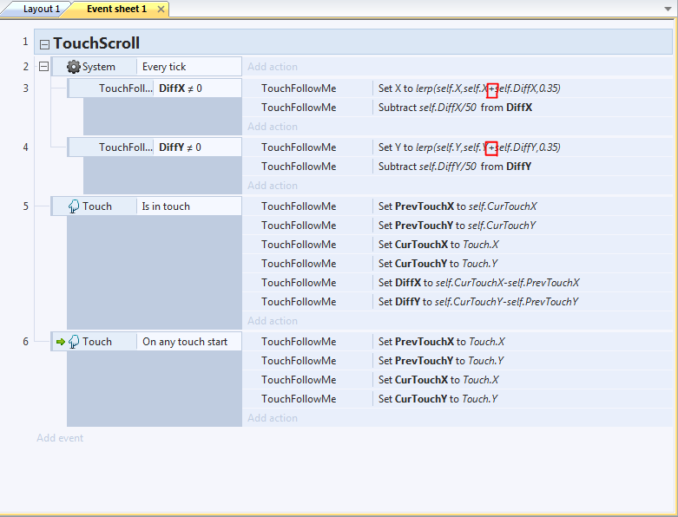Select the Event sheet 1 tab
The width and height of the screenshot is (678, 517).
pos(116,9)
